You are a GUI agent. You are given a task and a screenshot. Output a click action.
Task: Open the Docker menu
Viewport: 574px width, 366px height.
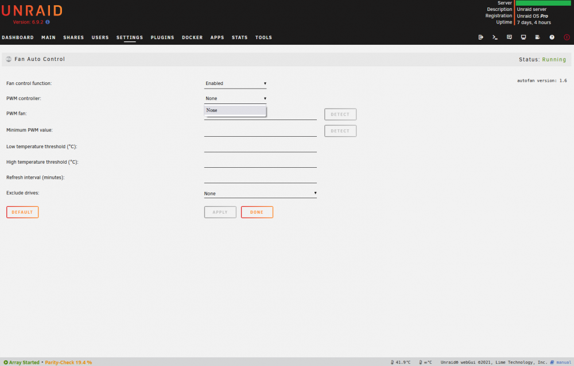[192, 37]
